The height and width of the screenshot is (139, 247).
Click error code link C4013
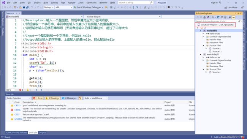(17, 106)
